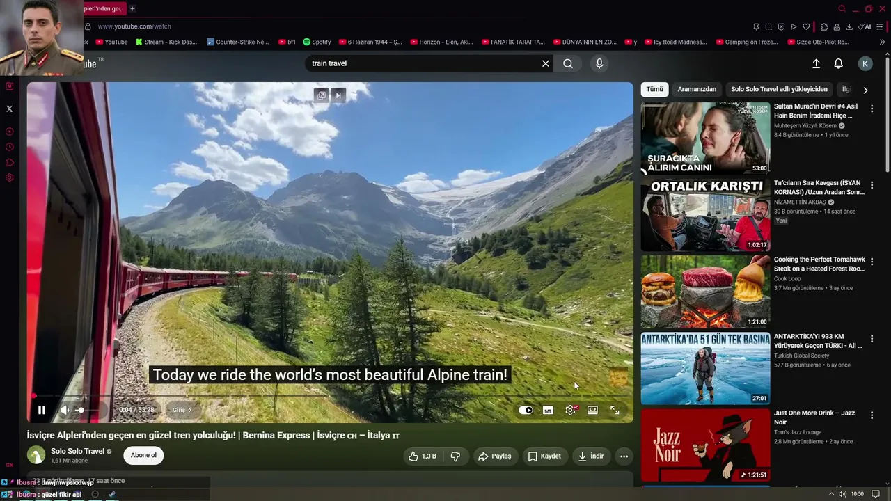Seek on the red video progress bar
Viewport: 891px width, 501px height.
[330, 396]
